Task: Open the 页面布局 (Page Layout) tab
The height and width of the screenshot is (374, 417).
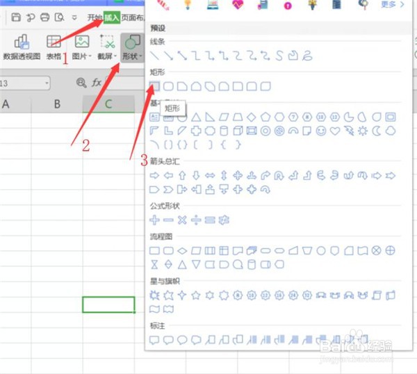Action: pos(133,18)
